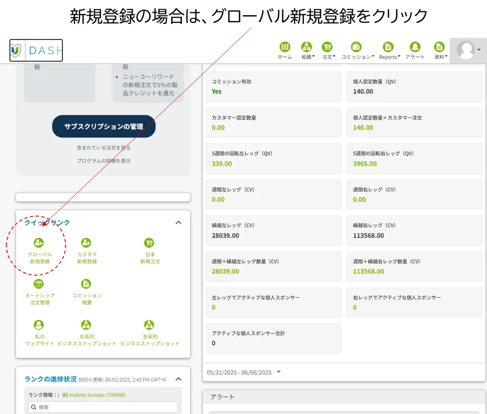Click the カスタマ新規登録 quick link icon
Screen dimensions: 487x414
(x=86, y=243)
